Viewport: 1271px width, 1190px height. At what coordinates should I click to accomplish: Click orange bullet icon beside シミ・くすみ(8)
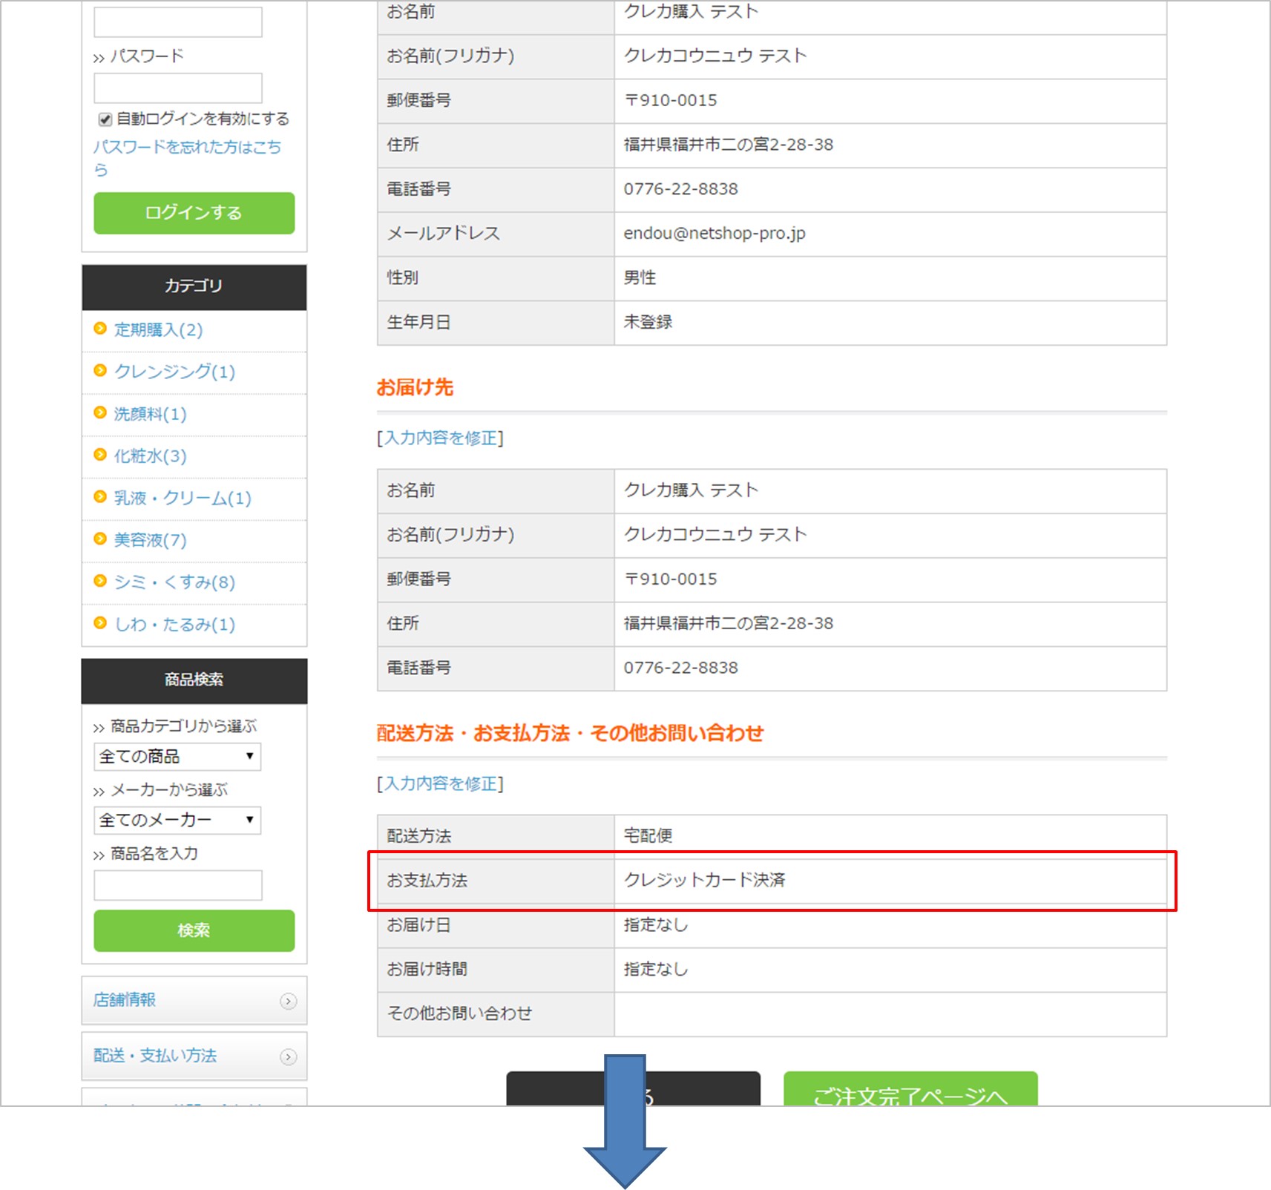pos(100,581)
